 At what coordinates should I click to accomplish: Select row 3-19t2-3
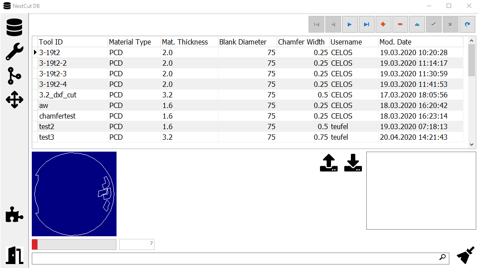tap(248, 74)
